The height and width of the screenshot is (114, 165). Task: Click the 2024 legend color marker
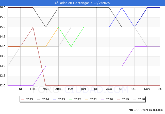pos(39,100)
